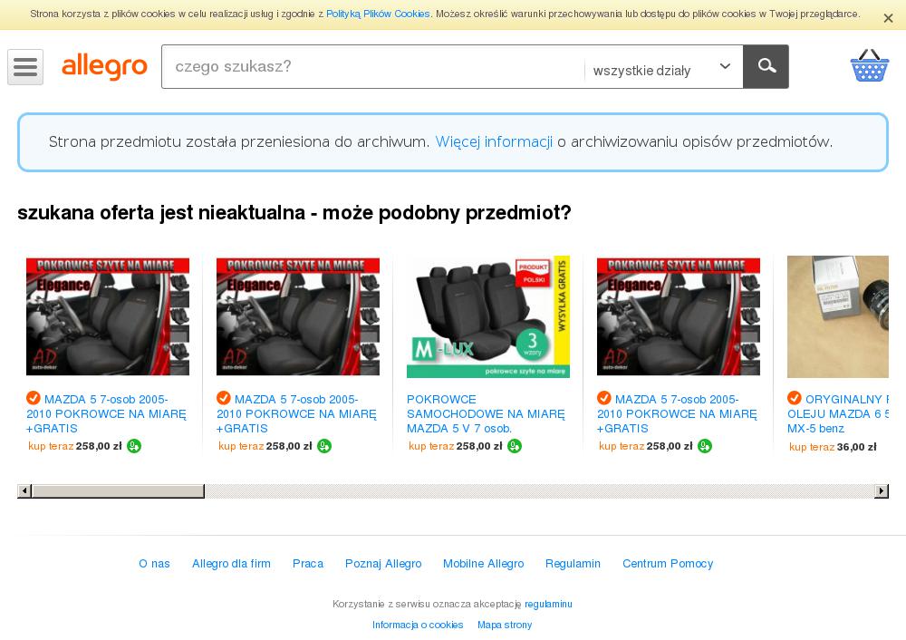Click green coin icon on M-LUX offer

[x=515, y=446]
